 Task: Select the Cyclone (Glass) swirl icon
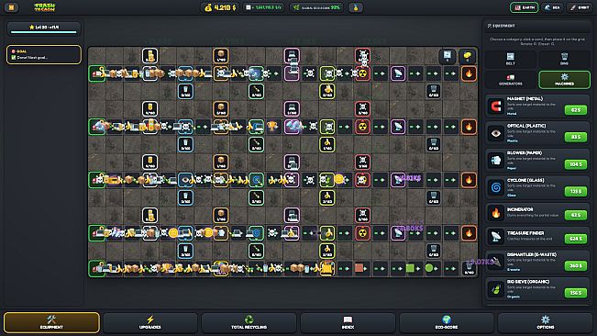pos(496,187)
